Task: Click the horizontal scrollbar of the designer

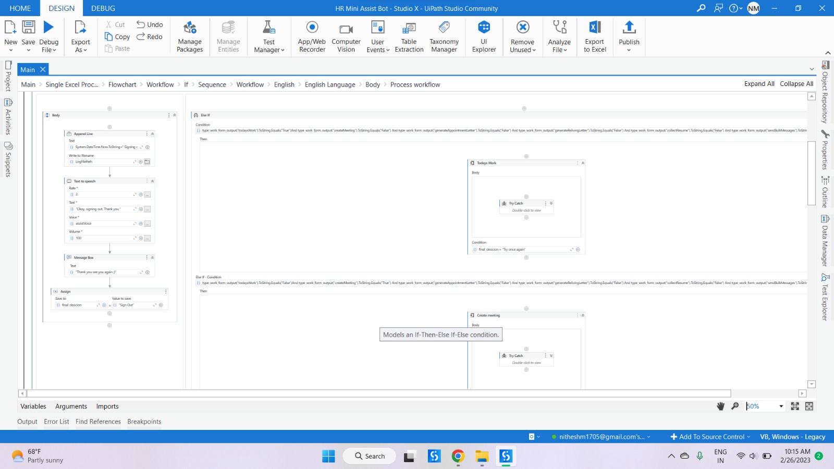Action: [379, 393]
